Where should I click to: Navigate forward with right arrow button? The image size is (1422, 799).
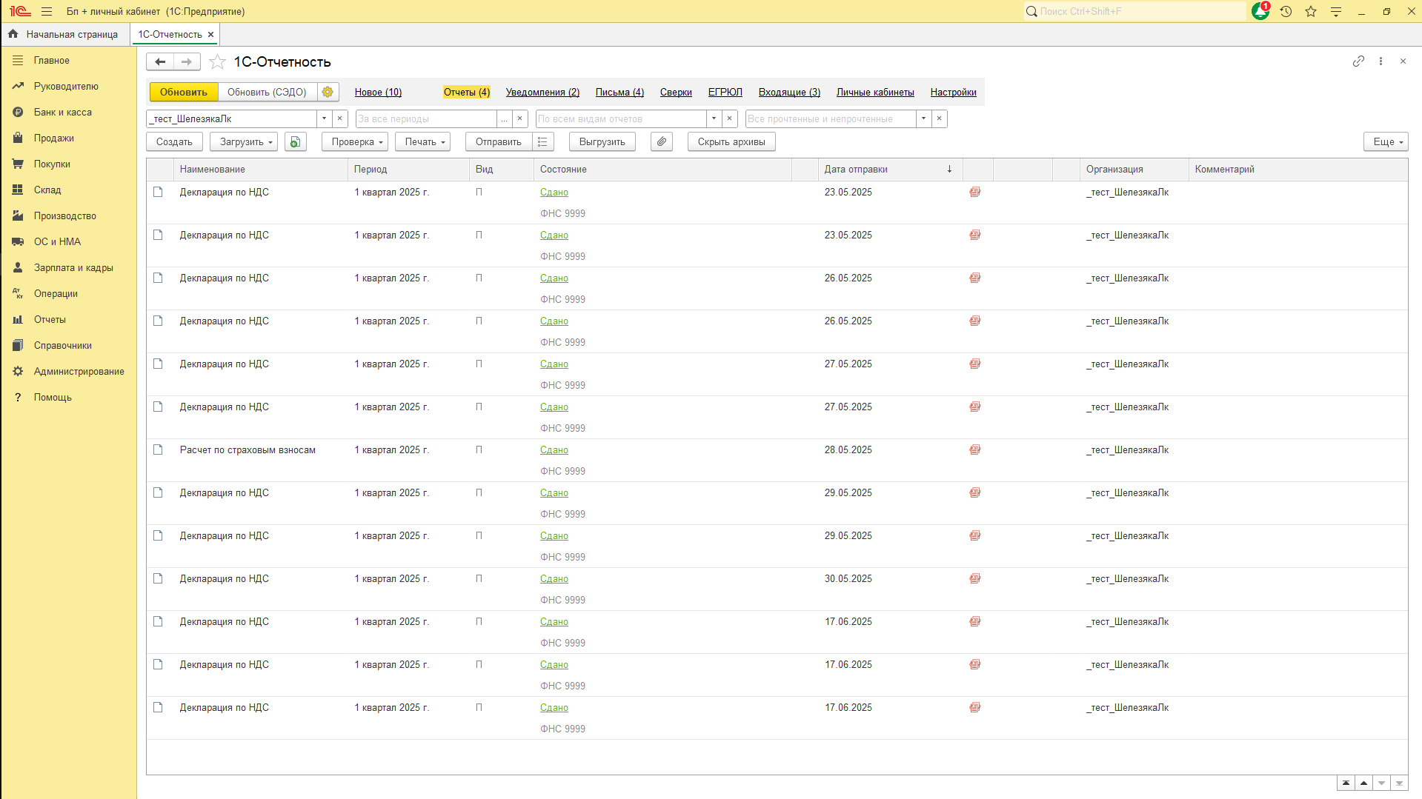tap(187, 61)
